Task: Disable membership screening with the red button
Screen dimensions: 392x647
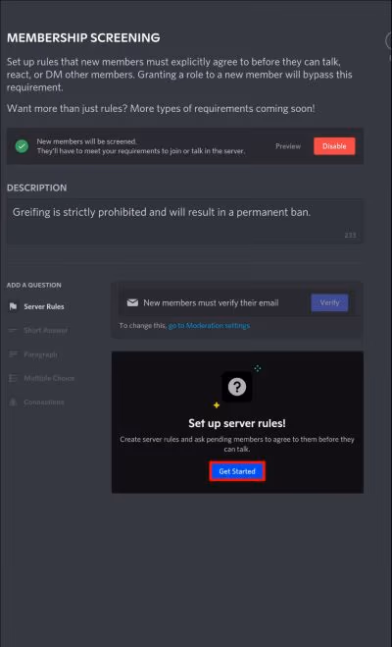Action: pos(334,146)
